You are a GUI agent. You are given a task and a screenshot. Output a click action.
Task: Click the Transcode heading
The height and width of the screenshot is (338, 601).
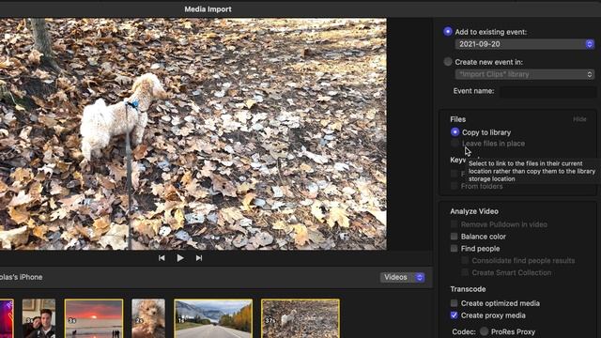pyautogui.click(x=468, y=289)
